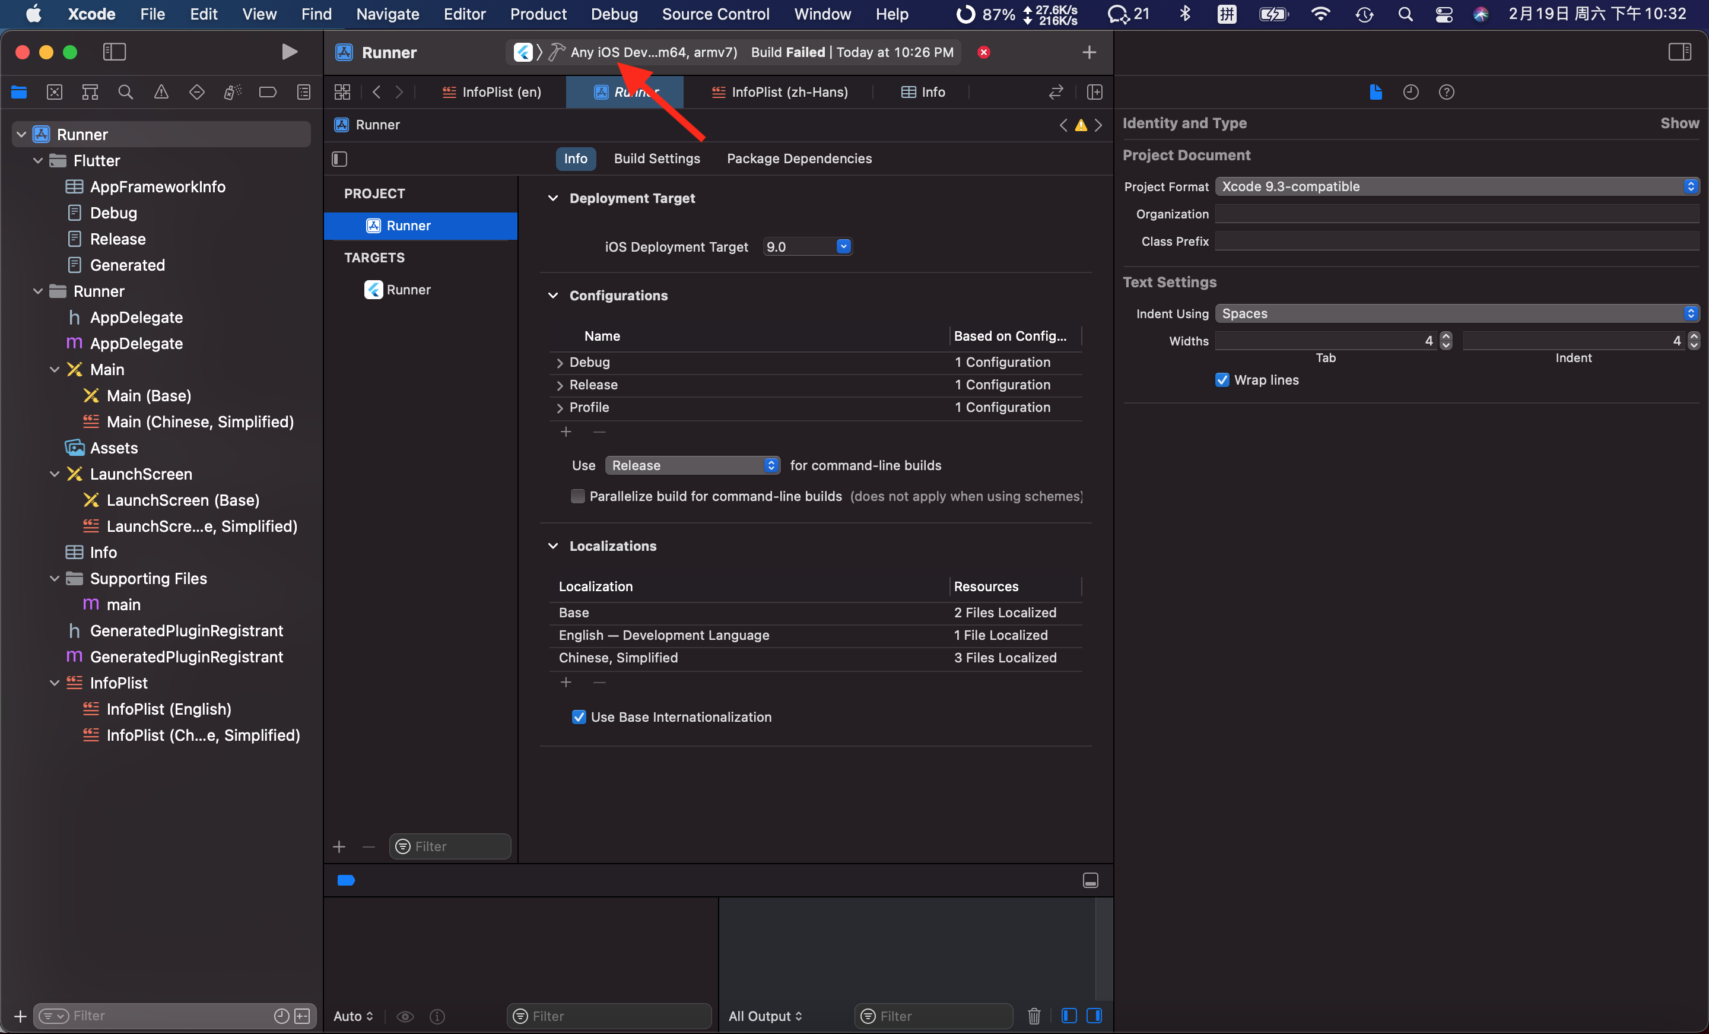Go back with the editor back arrow
Image resolution: width=1709 pixels, height=1034 pixels.
tap(377, 92)
